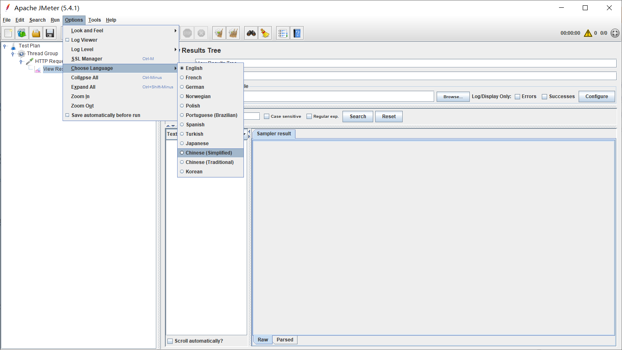Image resolution: width=622 pixels, height=350 pixels.
Task: Switch to the Parsed tab
Action: click(285, 340)
